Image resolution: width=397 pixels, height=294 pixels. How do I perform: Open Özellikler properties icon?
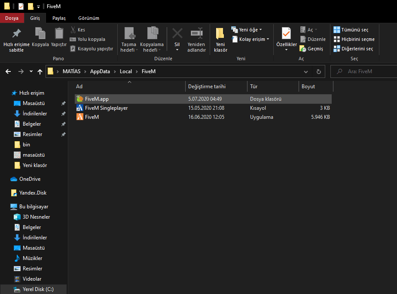[286, 34]
